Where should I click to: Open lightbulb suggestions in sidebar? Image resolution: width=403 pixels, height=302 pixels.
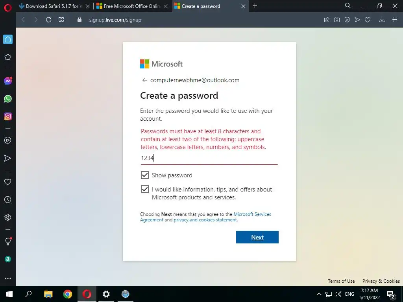point(8,241)
